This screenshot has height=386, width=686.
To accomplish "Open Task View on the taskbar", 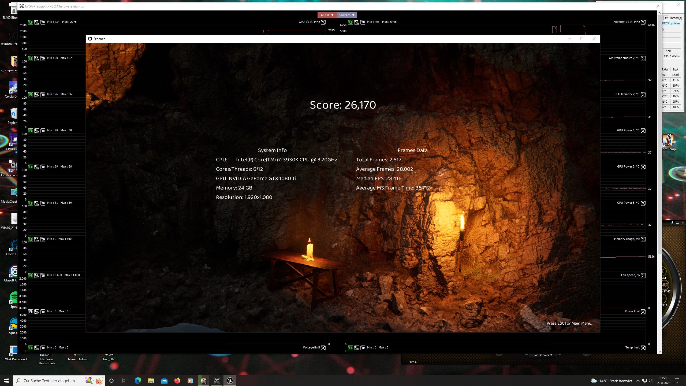I will [124, 381].
